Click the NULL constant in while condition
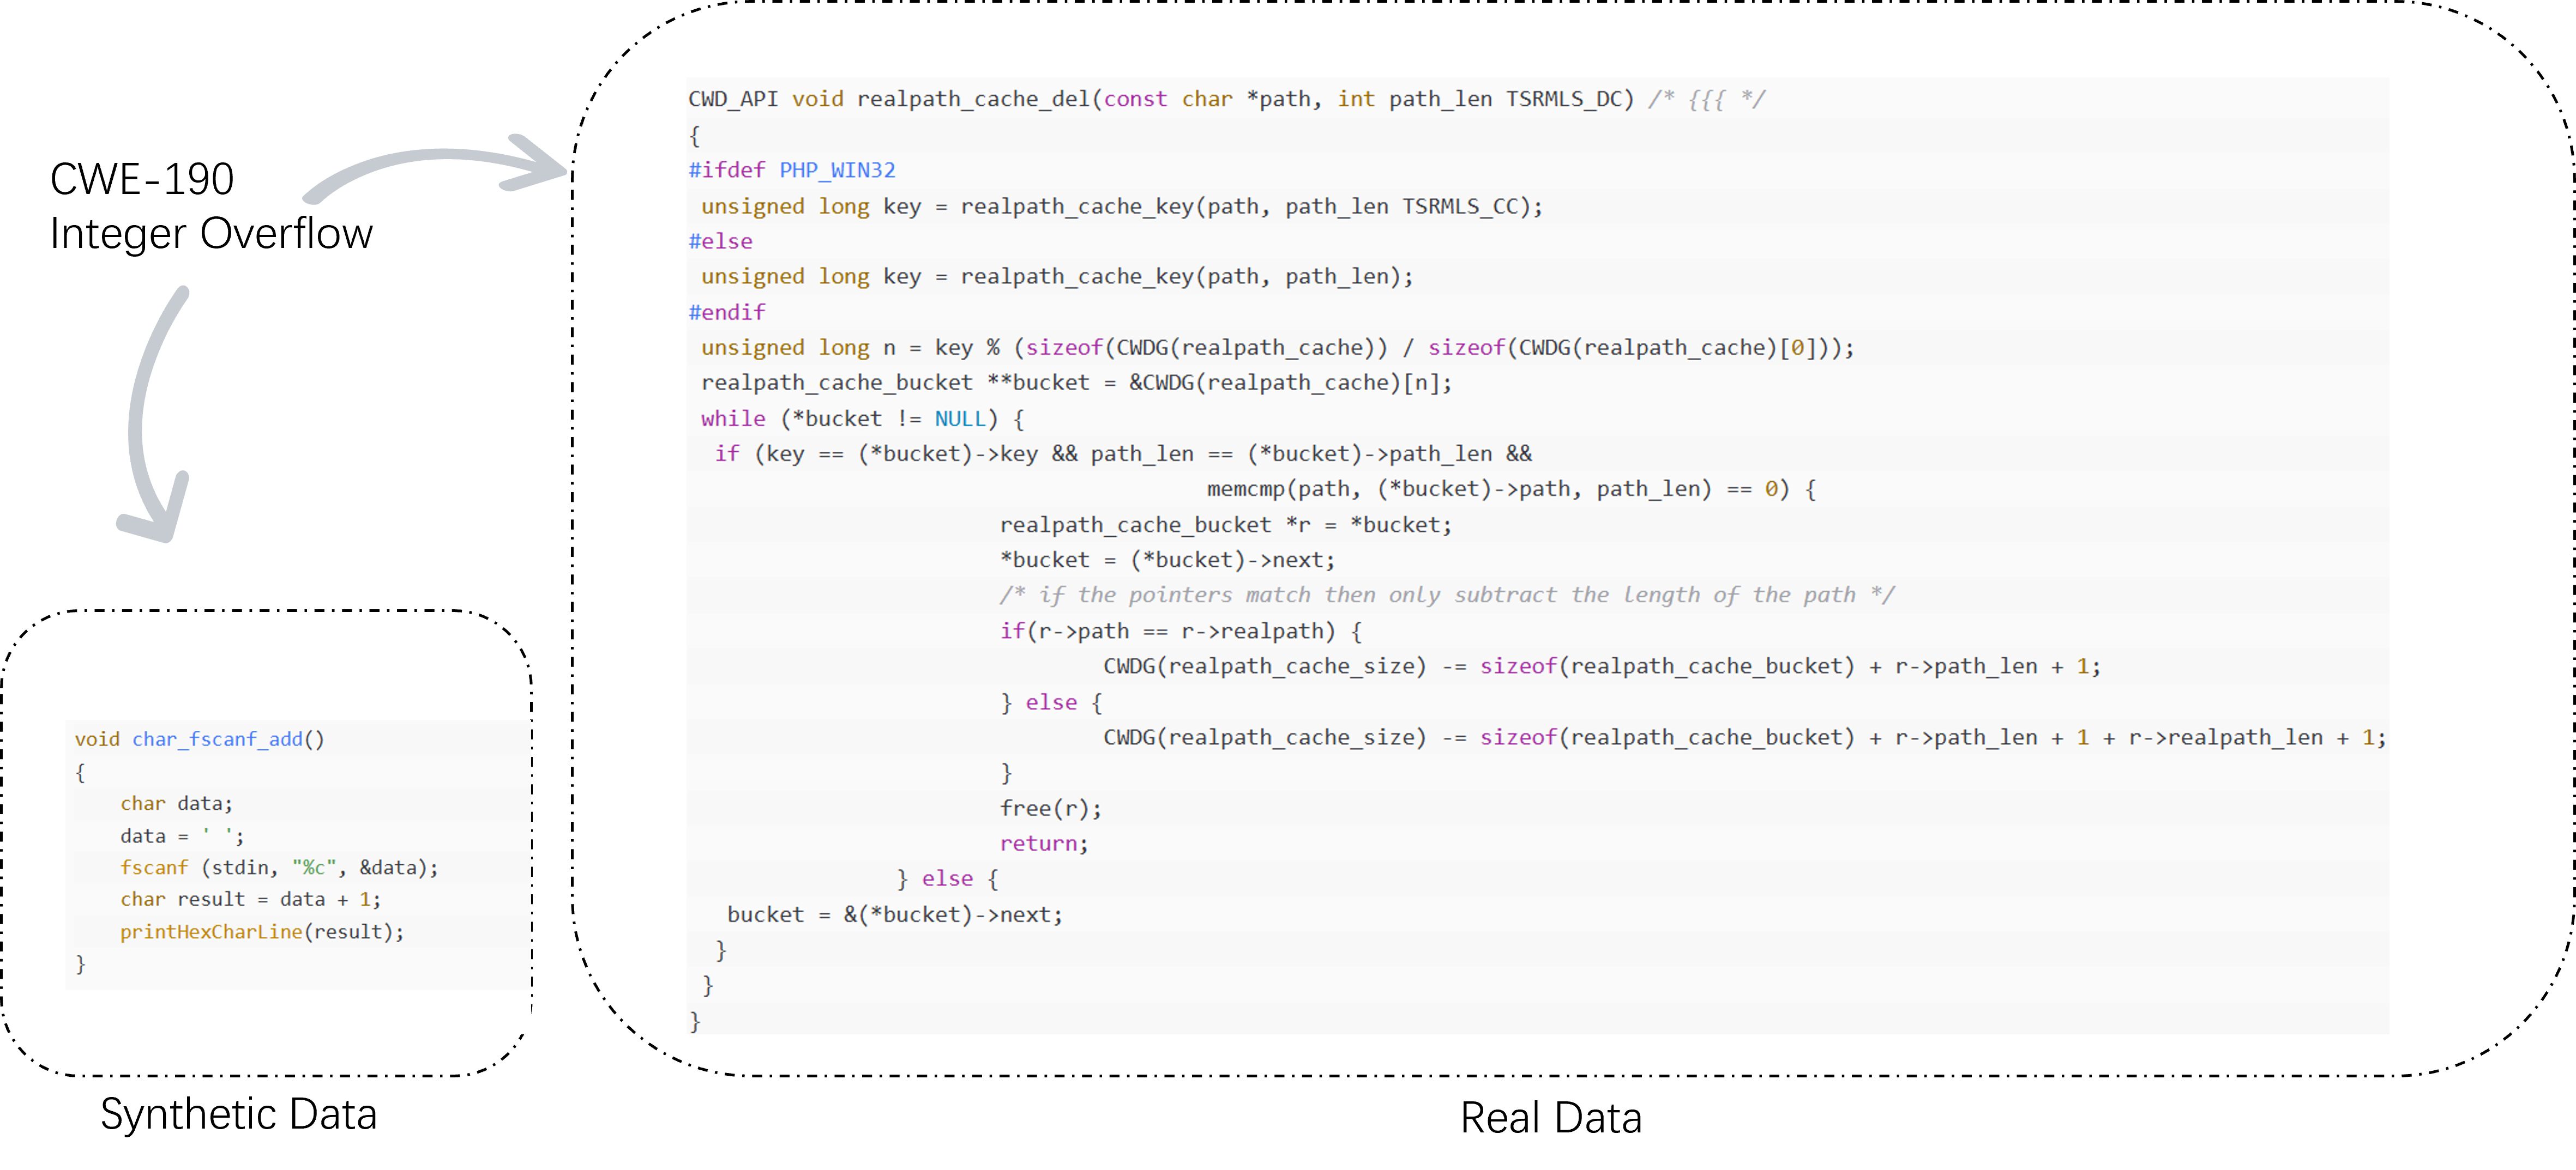 960,419
